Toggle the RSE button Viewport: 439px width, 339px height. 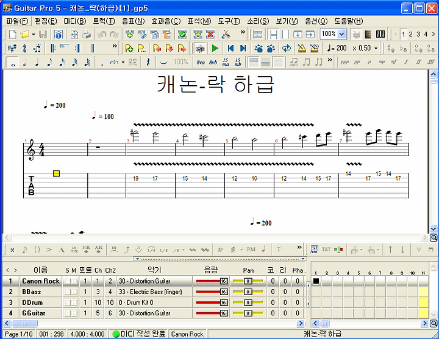199,48
